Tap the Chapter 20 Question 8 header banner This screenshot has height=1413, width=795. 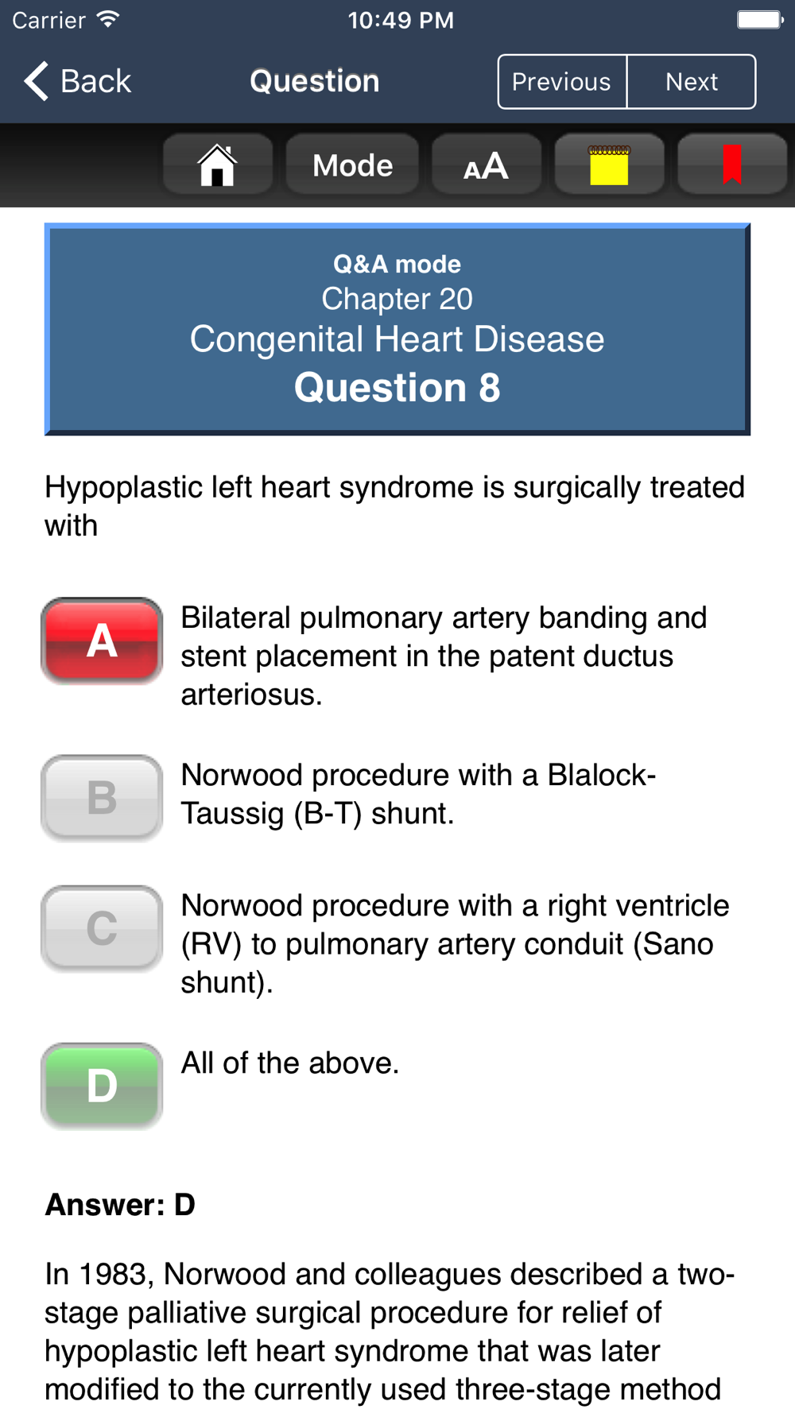click(x=397, y=329)
